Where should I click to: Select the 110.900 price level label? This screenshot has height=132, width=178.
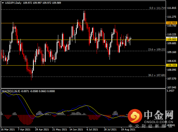[172, 23]
